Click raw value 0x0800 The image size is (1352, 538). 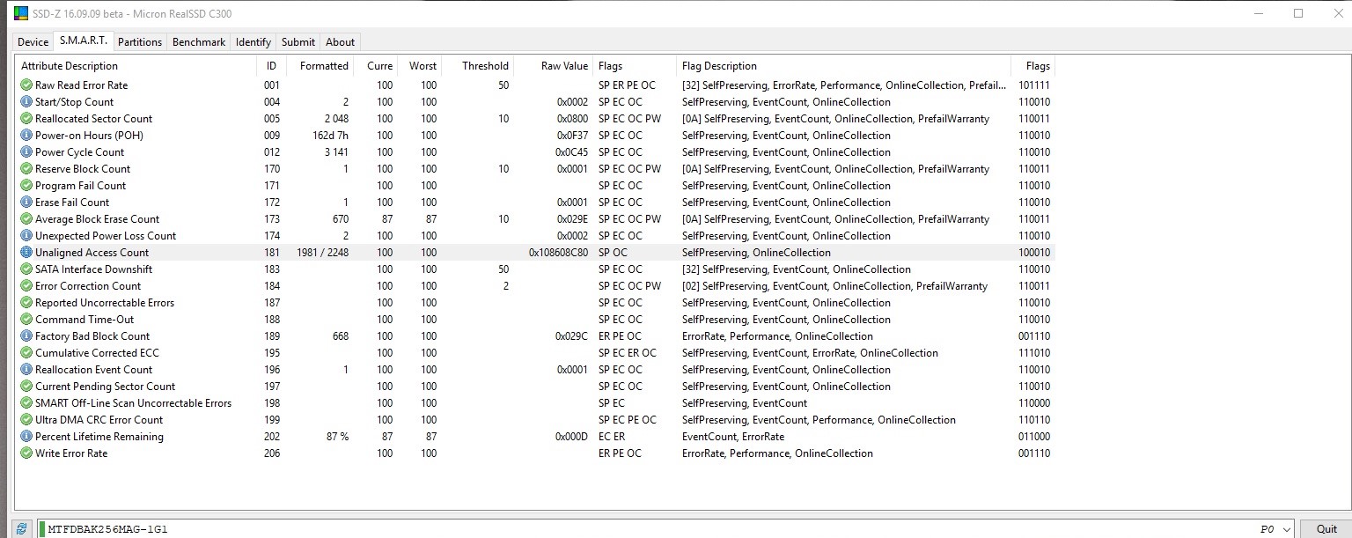click(x=572, y=119)
